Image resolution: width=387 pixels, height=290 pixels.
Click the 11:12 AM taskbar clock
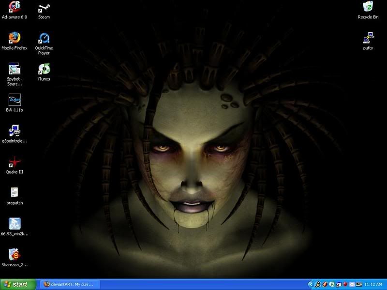tap(373, 285)
